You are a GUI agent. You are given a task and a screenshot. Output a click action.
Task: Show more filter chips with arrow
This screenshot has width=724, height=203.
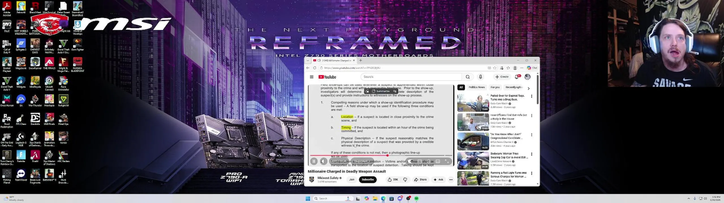[529, 88]
